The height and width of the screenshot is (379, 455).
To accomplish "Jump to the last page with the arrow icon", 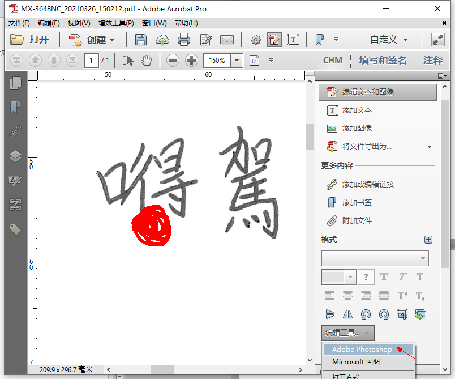I will (72, 61).
